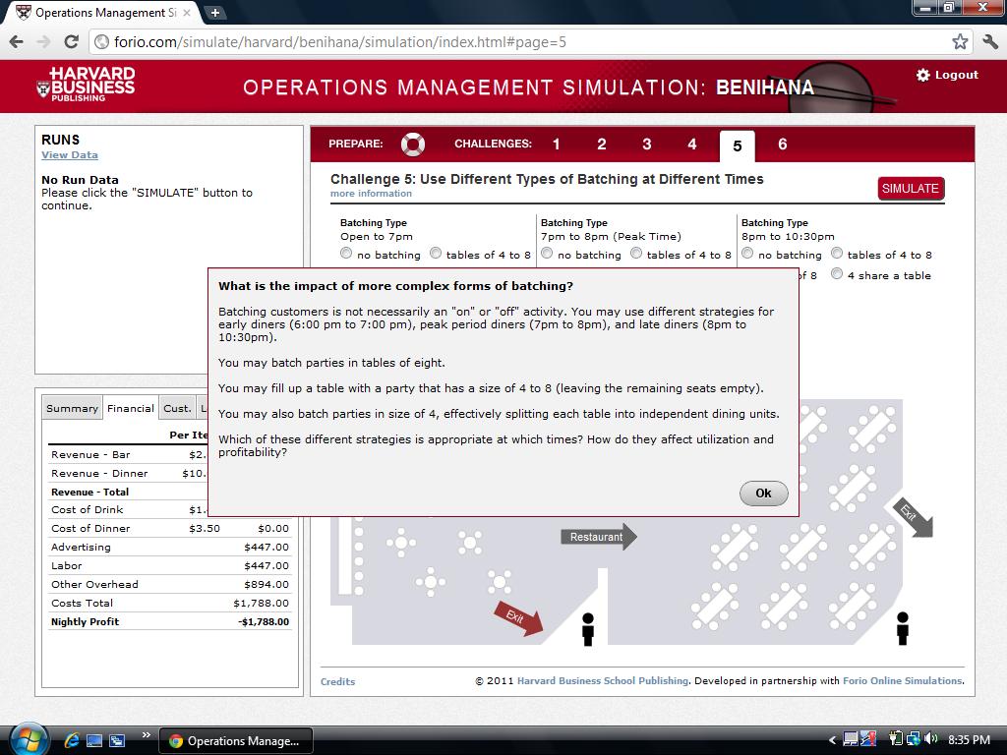1007x755 pixels.
Task: Open the View Data link
Action: 70,154
